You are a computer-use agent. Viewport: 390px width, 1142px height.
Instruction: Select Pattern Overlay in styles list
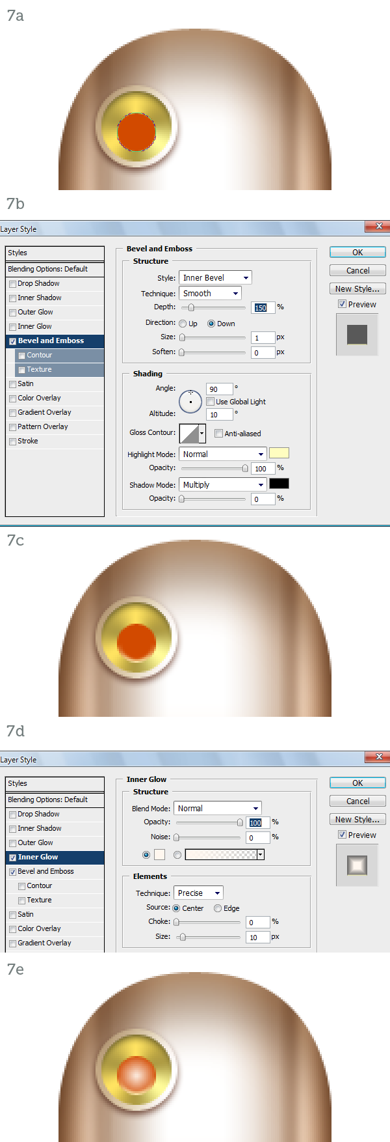(55, 427)
